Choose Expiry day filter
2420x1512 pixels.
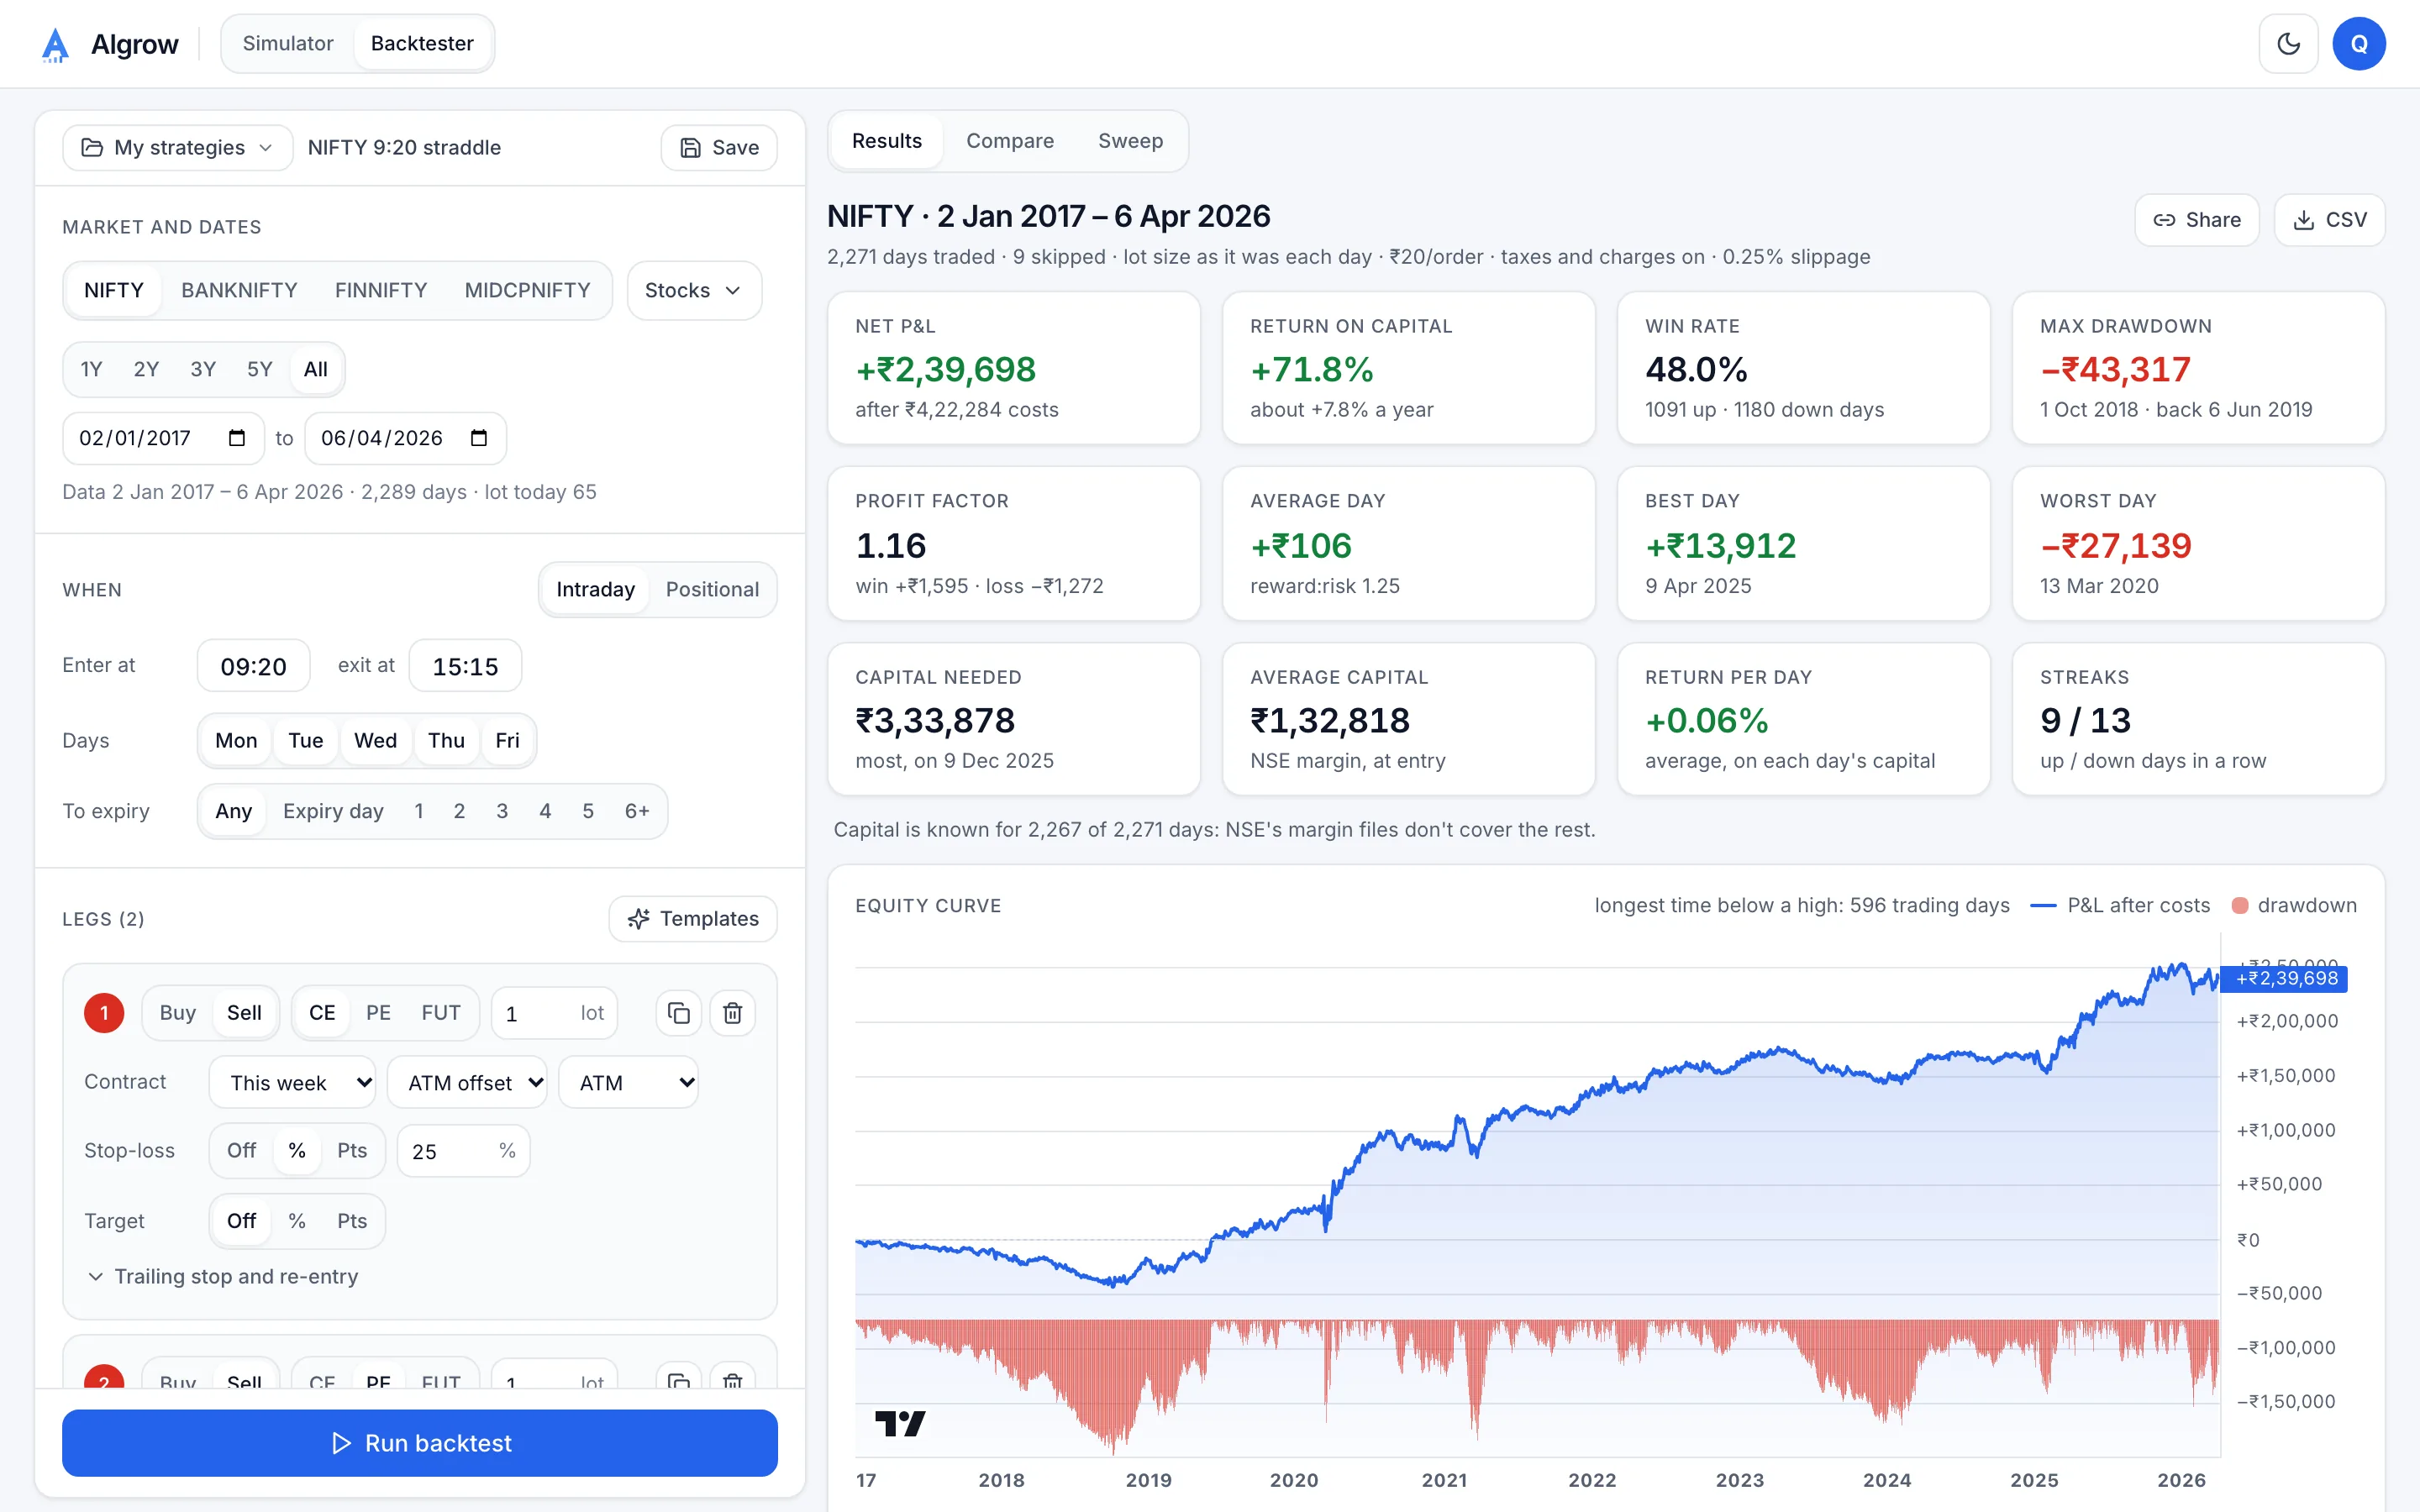pyautogui.click(x=333, y=811)
